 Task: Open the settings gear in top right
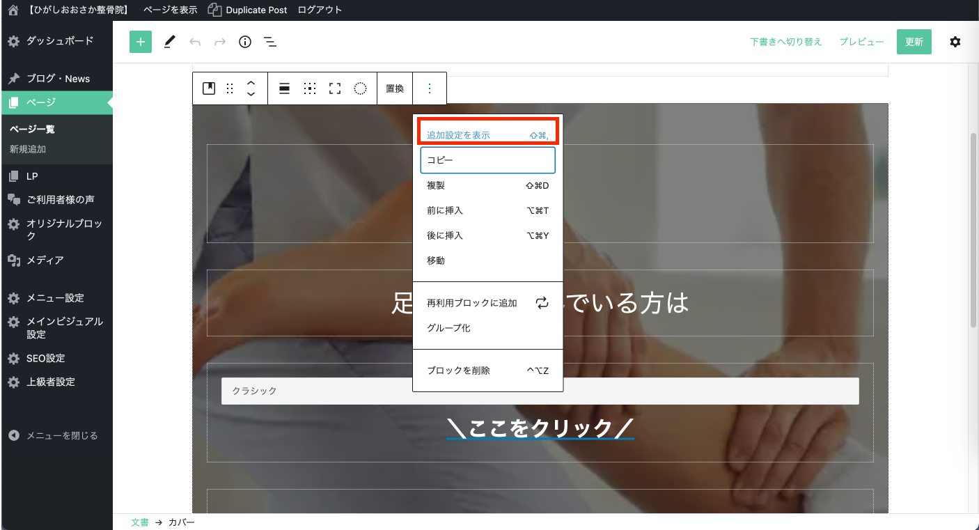[x=955, y=42]
